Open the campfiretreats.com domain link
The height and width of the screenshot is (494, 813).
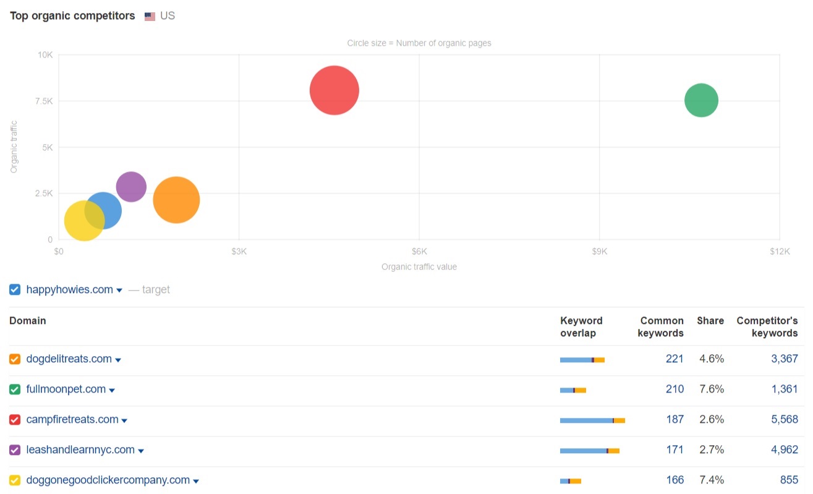tap(72, 419)
